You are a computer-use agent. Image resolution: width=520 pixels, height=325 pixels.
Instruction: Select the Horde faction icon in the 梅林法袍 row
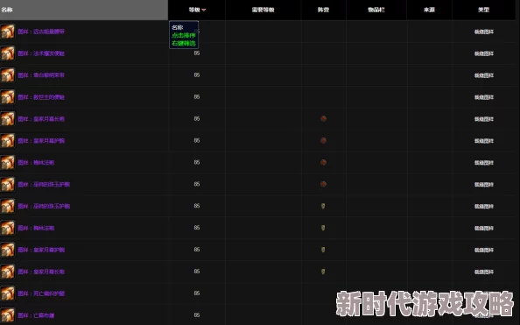click(323, 162)
